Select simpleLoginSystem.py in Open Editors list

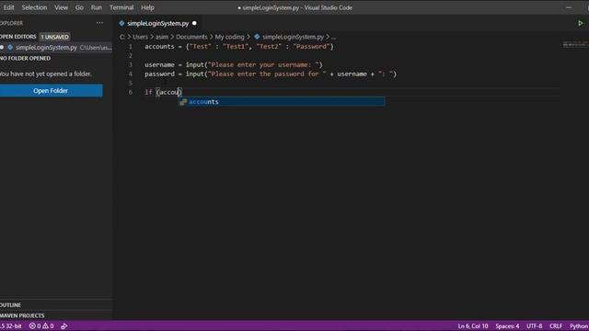tap(56, 47)
